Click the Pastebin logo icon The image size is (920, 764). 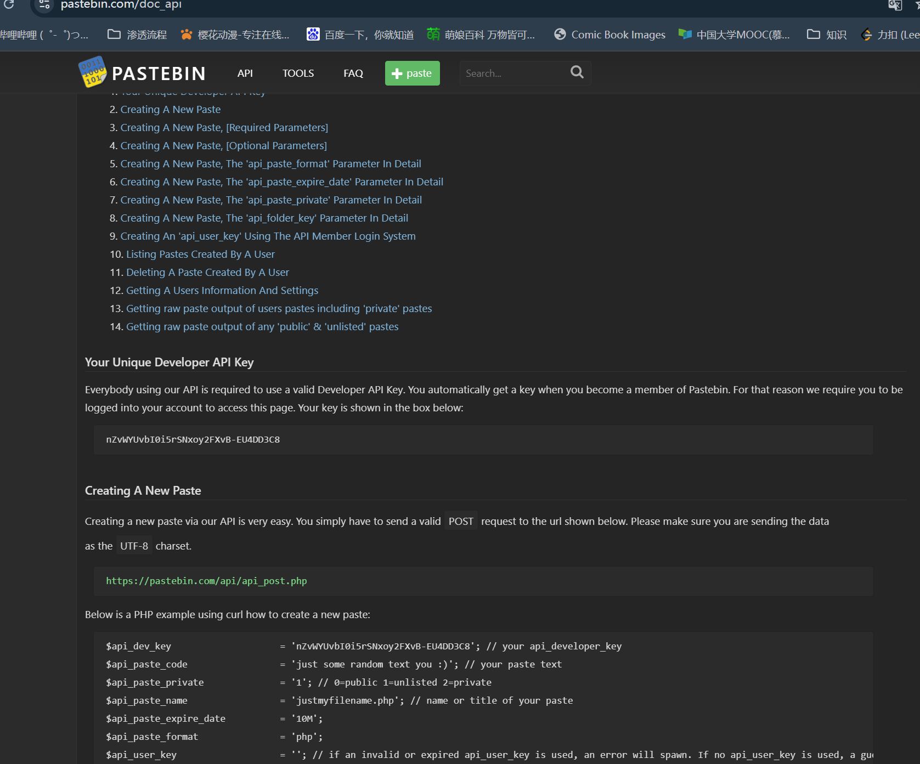point(93,72)
